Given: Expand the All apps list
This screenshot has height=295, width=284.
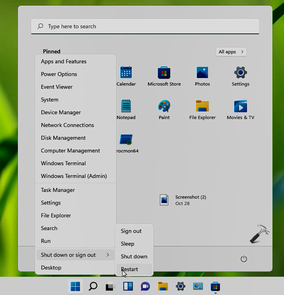Looking at the screenshot, I should pos(231,52).
